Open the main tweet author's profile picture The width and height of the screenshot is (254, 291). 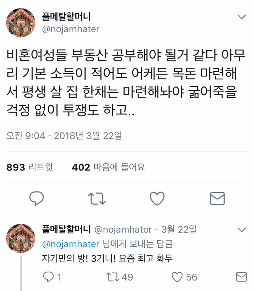coord(20,22)
